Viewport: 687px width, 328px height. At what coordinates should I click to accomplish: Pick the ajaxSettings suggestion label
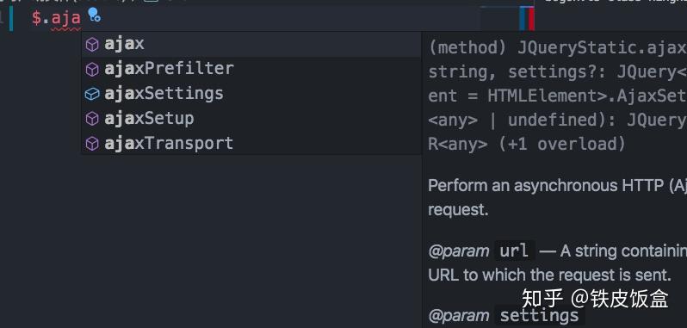[164, 94]
